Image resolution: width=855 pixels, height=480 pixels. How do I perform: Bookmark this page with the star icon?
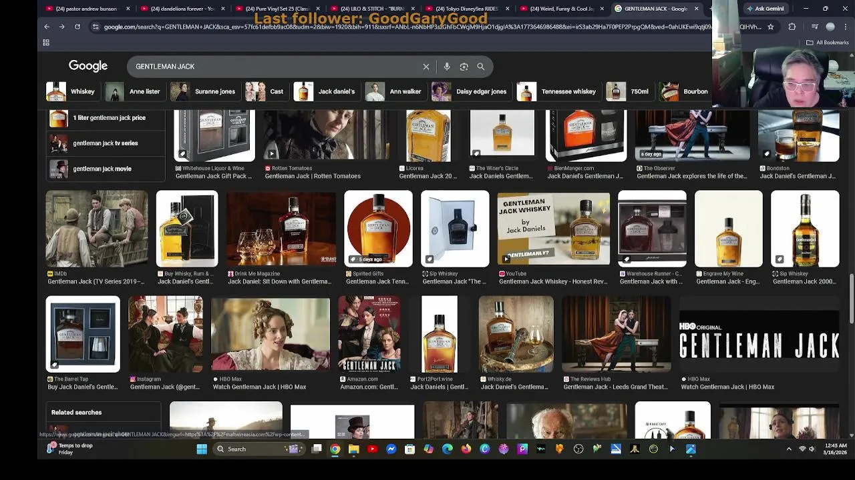tap(771, 27)
